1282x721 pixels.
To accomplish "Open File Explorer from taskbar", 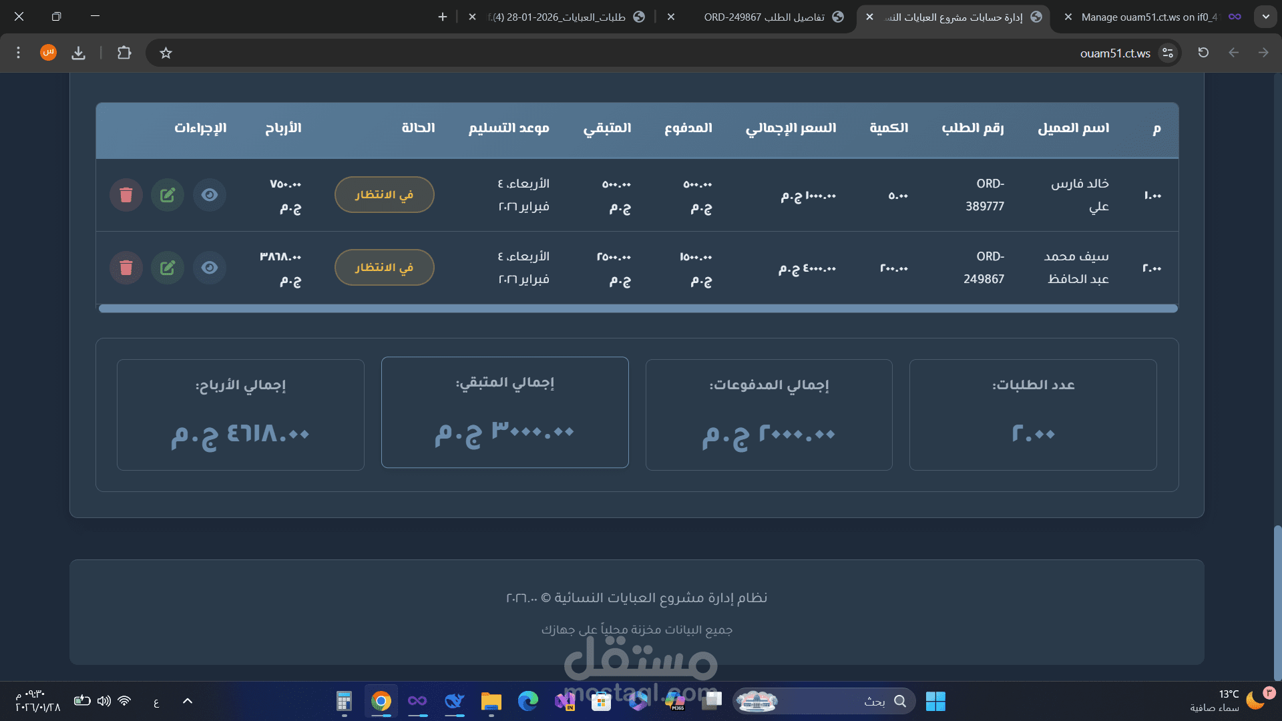I will pos(491,701).
